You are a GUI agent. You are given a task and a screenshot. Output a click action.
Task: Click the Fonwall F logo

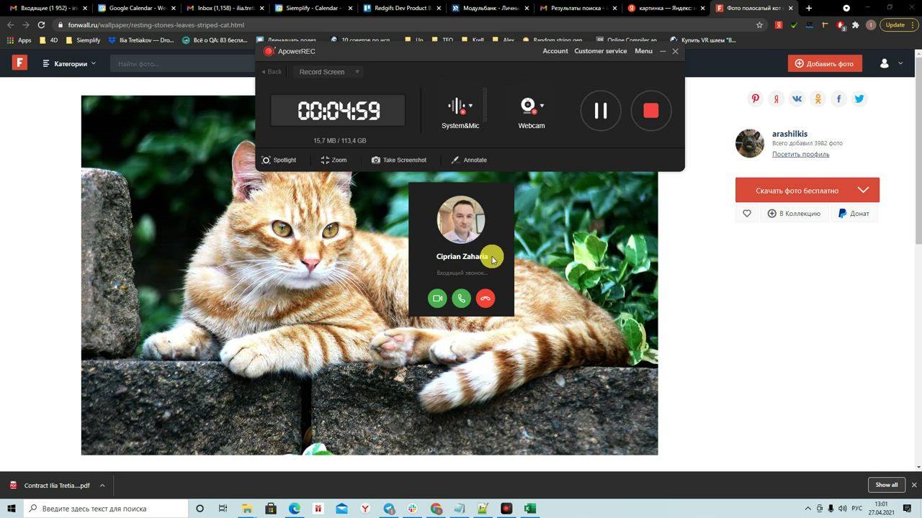click(x=19, y=63)
